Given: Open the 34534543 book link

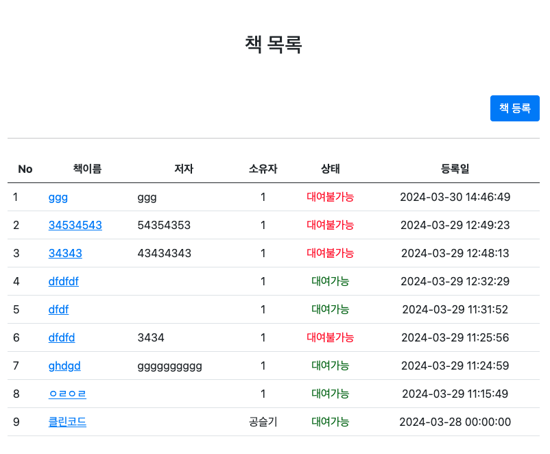Looking at the screenshot, I should coord(75,225).
